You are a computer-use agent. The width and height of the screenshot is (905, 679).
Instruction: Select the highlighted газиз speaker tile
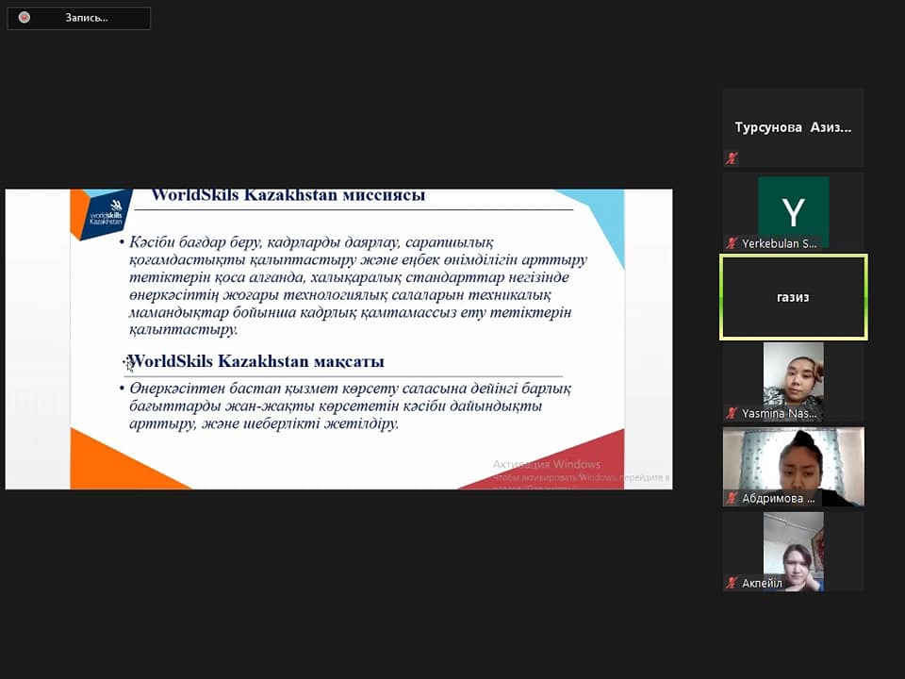(793, 297)
